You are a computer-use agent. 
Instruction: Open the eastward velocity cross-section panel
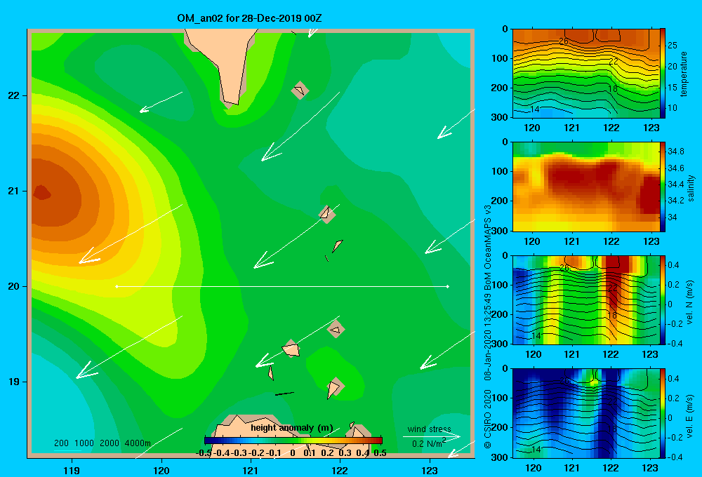pos(585,413)
